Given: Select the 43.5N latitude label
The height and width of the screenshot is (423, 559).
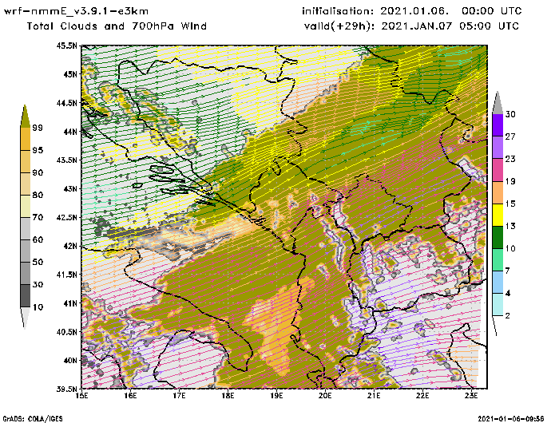Looking at the screenshot, I should tap(66, 160).
